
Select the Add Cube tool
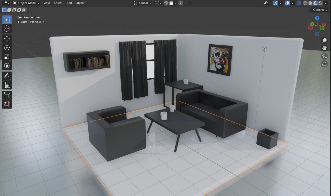[7, 95]
